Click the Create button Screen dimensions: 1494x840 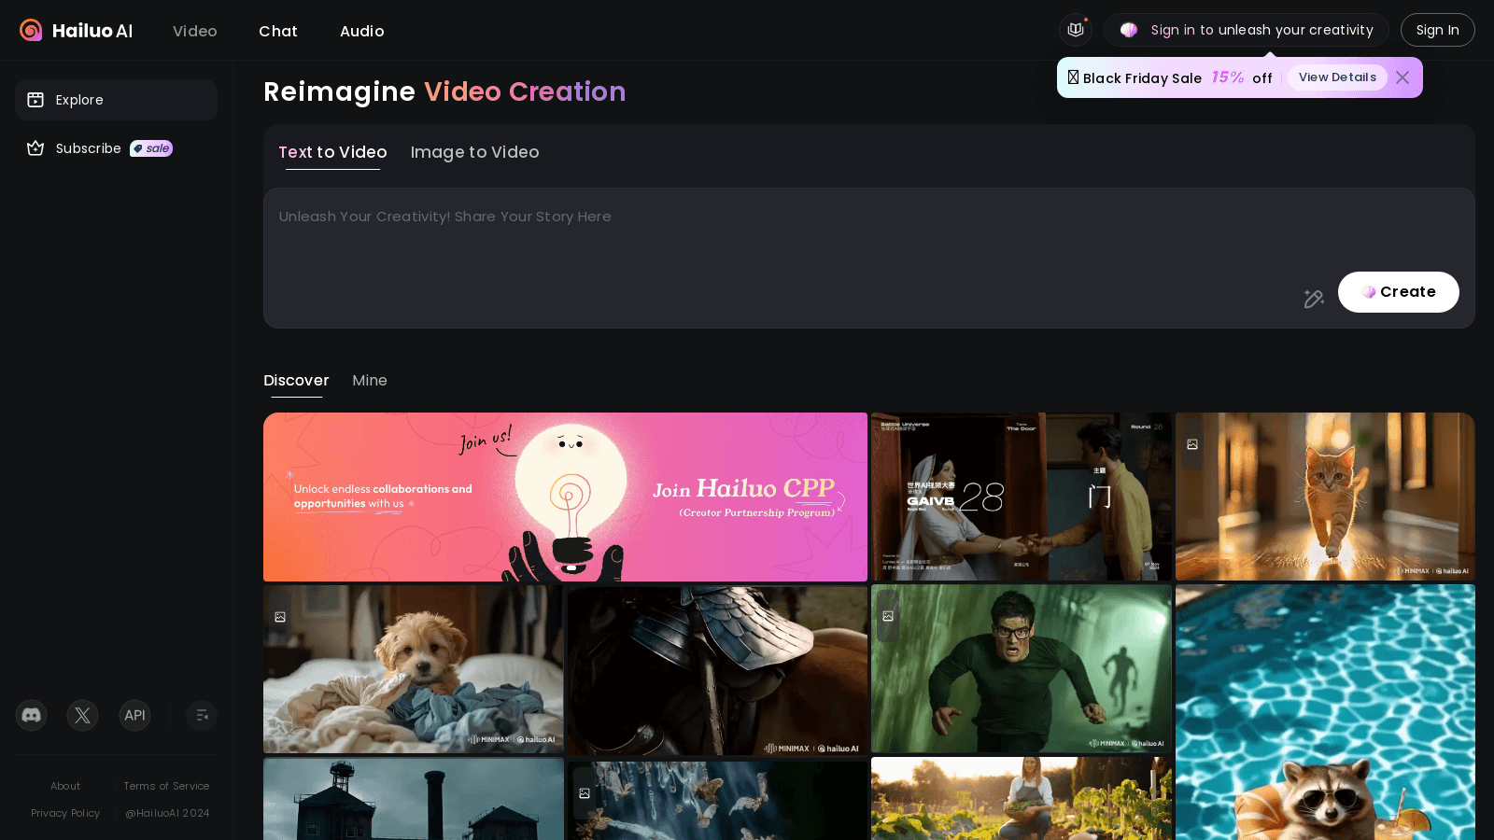pyautogui.click(x=1398, y=292)
